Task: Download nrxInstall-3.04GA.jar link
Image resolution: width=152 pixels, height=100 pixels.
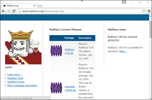Action: click(70, 88)
